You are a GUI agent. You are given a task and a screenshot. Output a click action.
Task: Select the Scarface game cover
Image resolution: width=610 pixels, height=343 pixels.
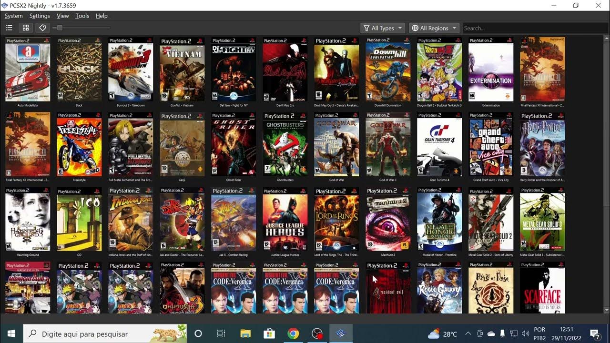tap(542, 288)
